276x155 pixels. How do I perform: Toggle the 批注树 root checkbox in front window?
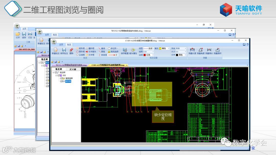pos(56,72)
